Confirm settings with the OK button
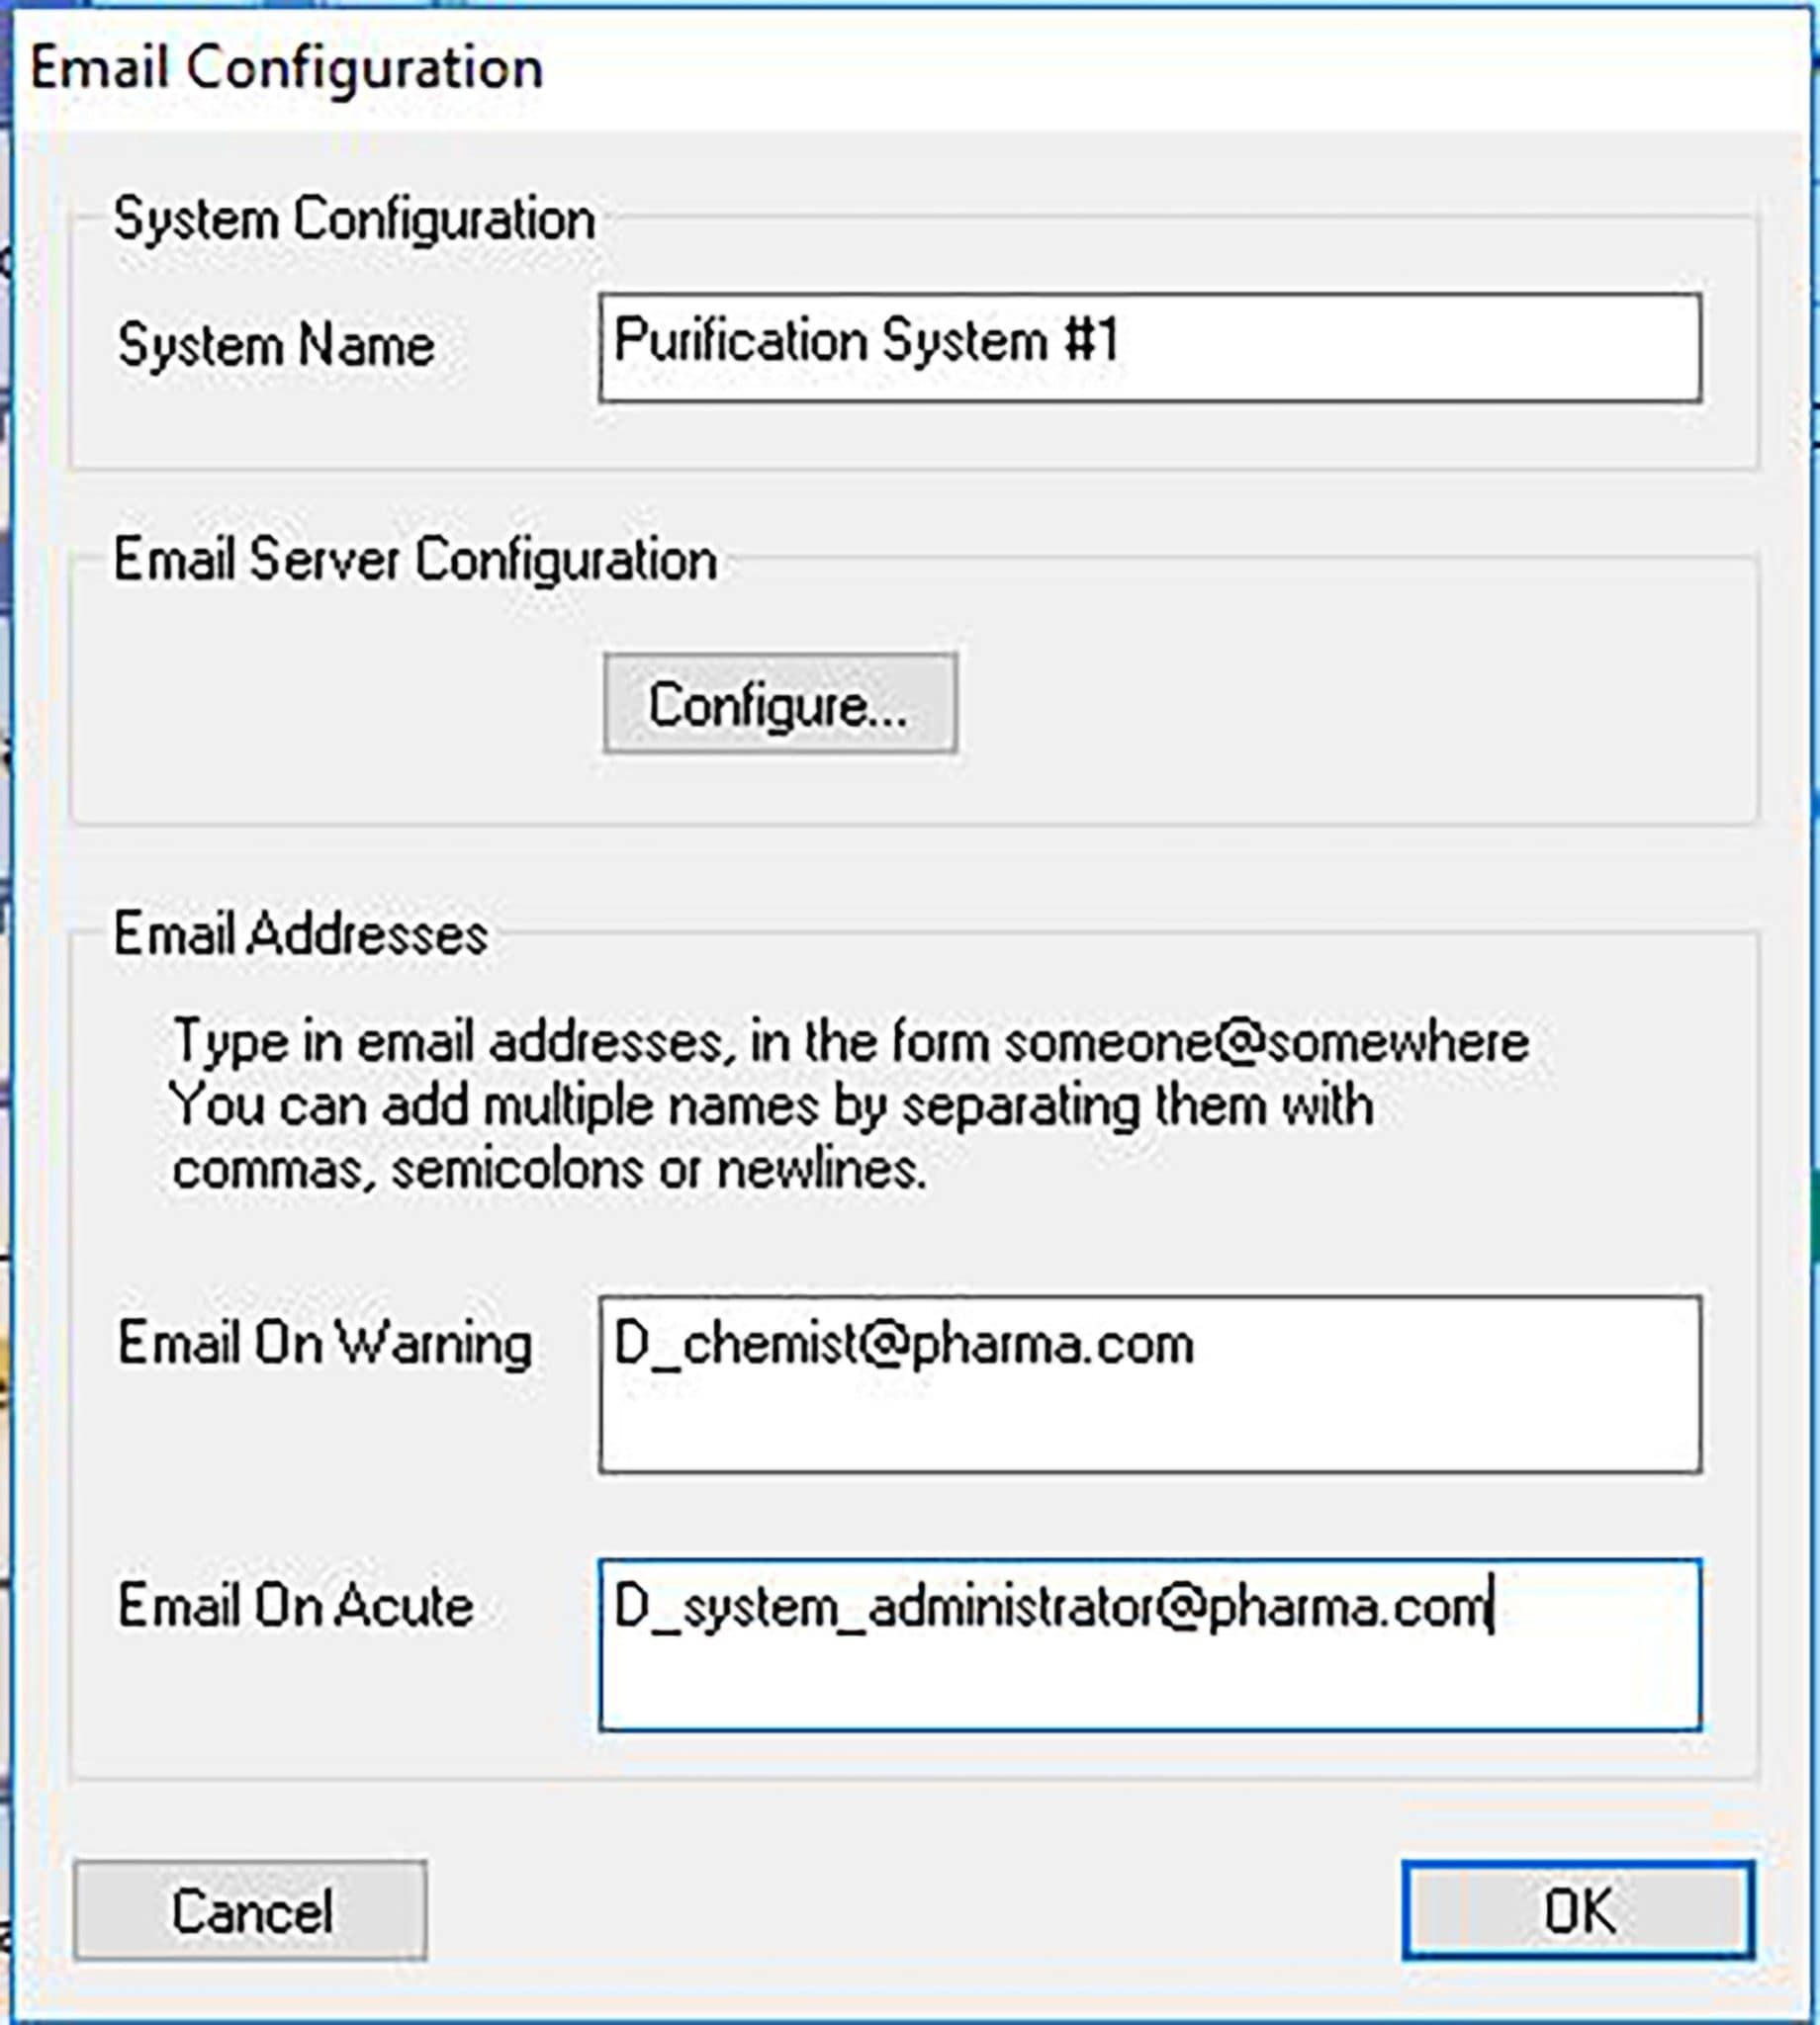1820x2025 pixels. tap(1578, 1910)
